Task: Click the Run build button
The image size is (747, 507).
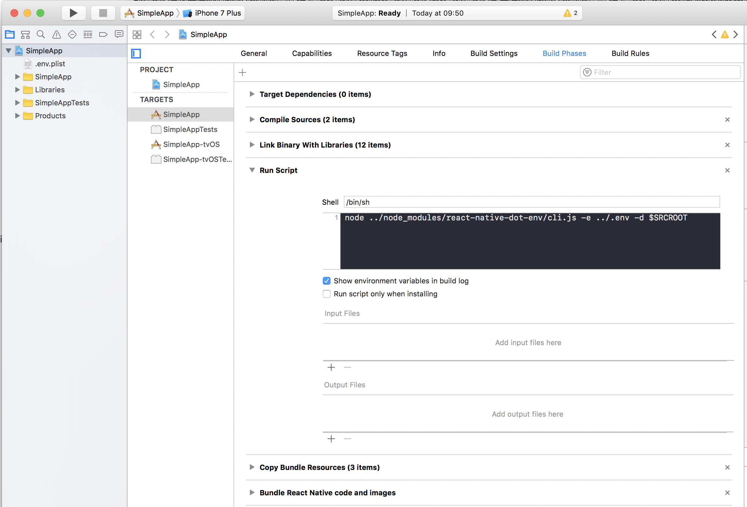Action: point(74,13)
